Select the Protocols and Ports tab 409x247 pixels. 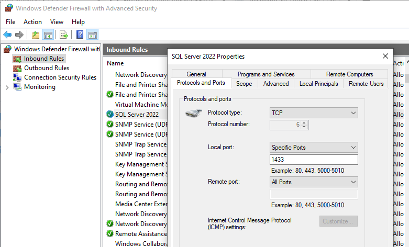point(201,83)
